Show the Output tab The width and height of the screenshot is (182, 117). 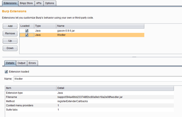(x=22, y=63)
